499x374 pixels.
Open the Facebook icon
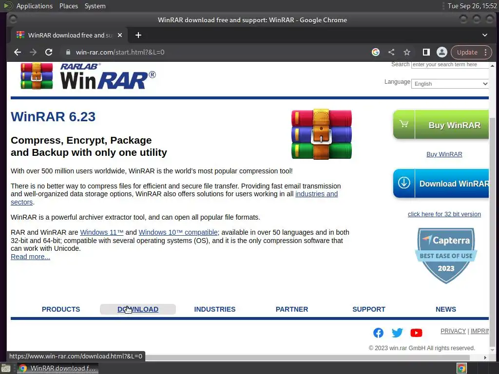(378, 333)
